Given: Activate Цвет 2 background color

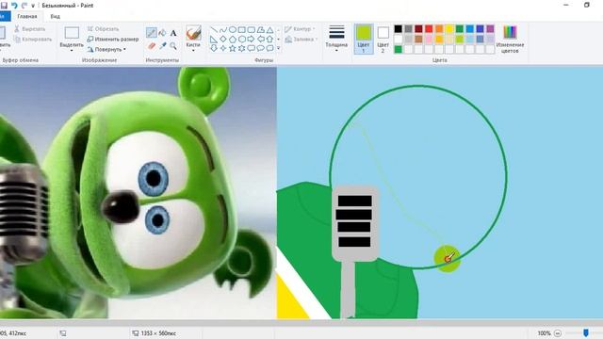Looking at the screenshot, I should [x=383, y=39].
